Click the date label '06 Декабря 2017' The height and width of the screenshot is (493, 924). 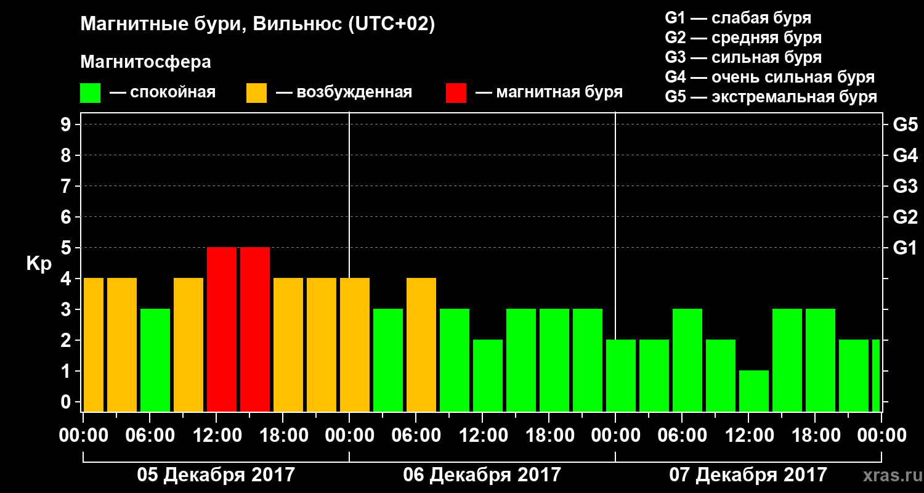(x=482, y=475)
